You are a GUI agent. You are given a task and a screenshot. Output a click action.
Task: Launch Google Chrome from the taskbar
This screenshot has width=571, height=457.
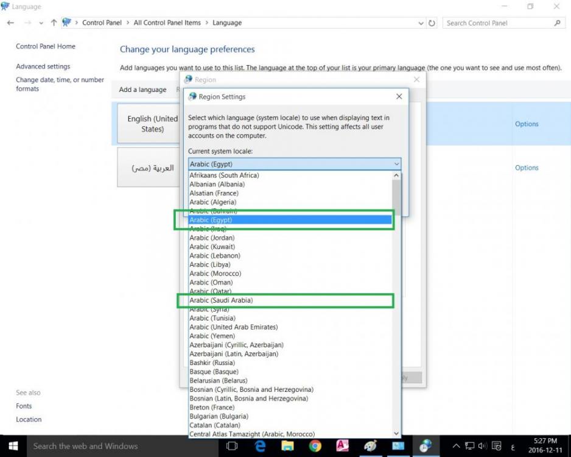coord(315,446)
